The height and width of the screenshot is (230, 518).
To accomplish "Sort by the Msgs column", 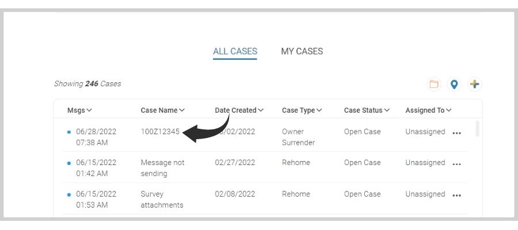I will 80,110.
